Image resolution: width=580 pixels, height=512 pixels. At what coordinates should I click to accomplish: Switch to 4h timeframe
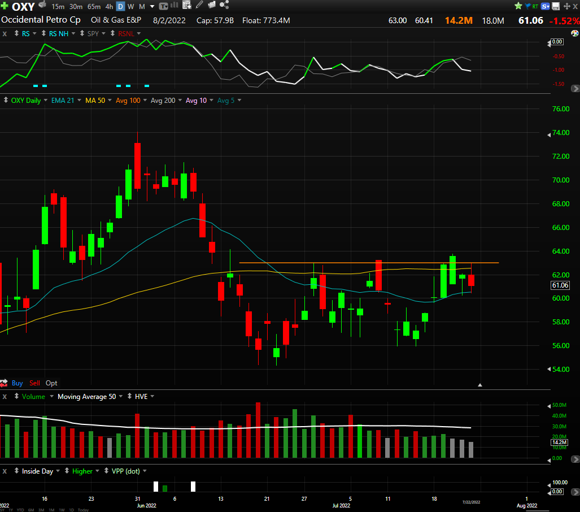pyautogui.click(x=109, y=7)
